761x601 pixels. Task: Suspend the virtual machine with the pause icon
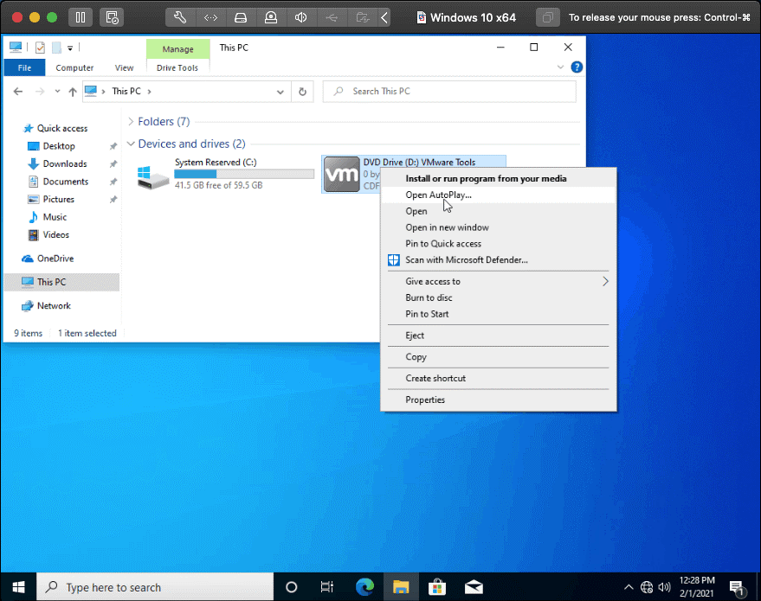pos(81,17)
